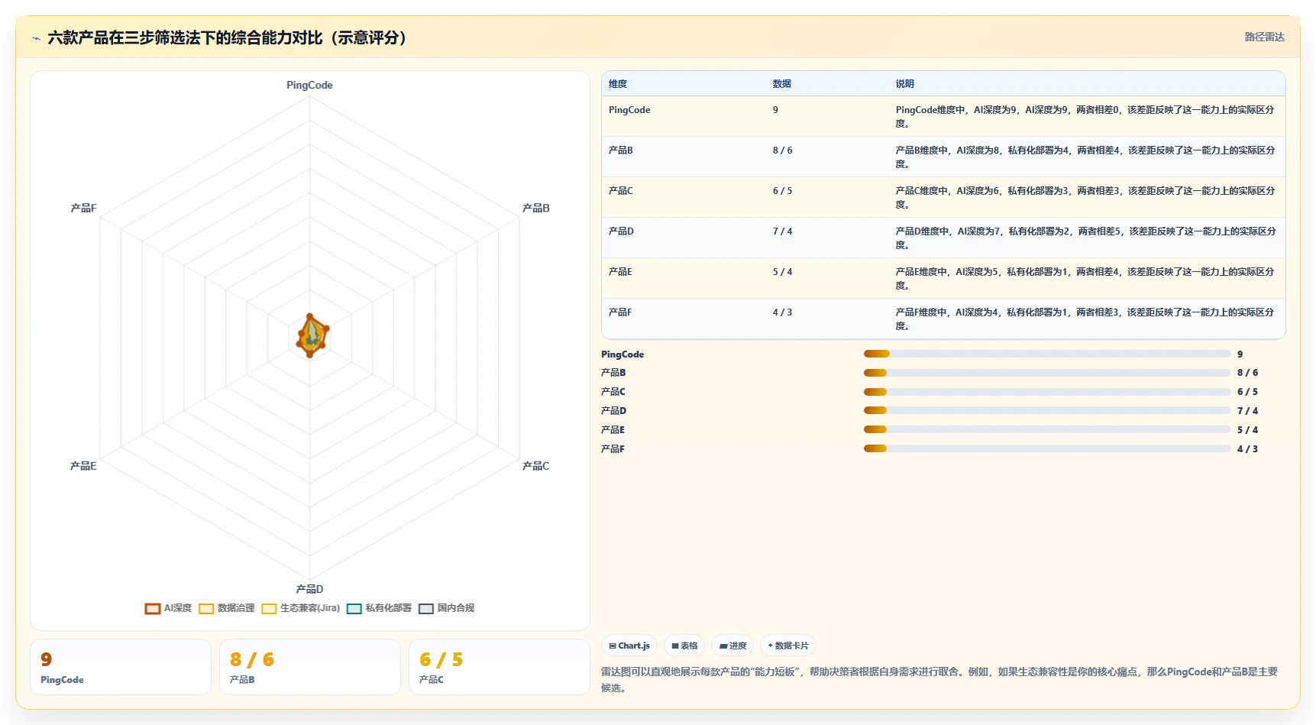Click the 产品C axis label on the radar
This screenshot has width=1316, height=725.
point(536,466)
